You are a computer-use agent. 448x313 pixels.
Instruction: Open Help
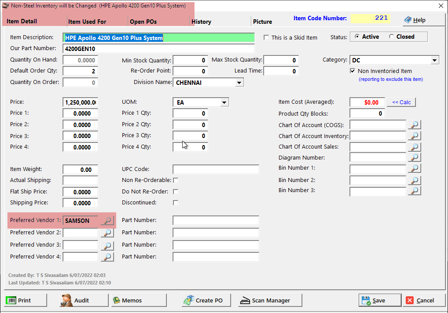424,20
